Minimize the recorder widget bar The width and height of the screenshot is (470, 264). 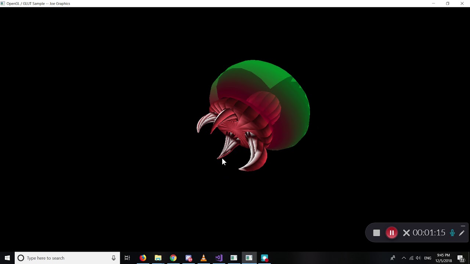463,226
